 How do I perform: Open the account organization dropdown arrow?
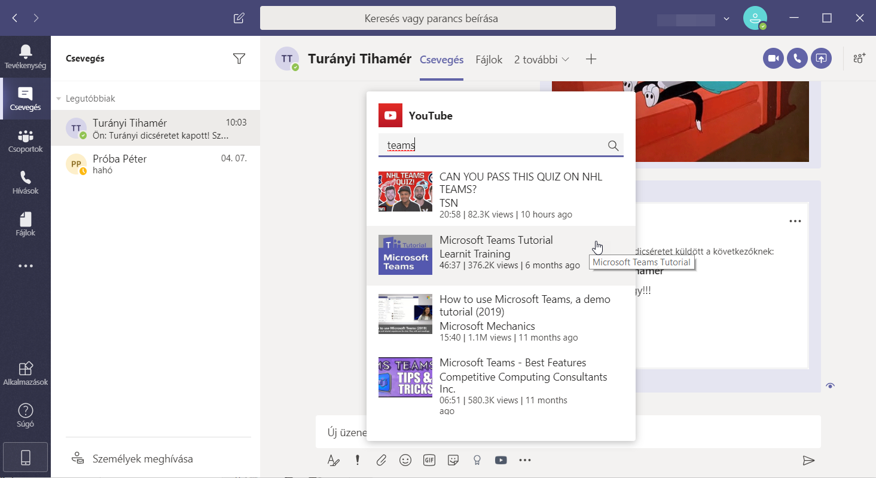pyautogui.click(x=727, y=19)
